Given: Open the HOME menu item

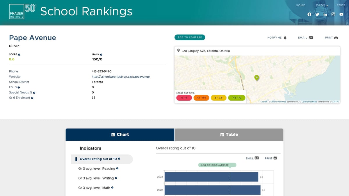Looking at the screenshot, I should point(300,5).
